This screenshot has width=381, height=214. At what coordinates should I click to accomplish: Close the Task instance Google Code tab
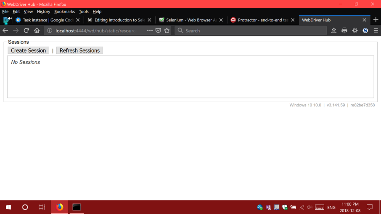(x=78, y=20)
